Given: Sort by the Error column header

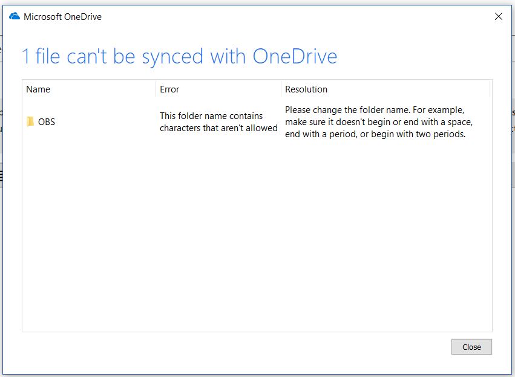Looking at the screenshot, I should [218, 89].
